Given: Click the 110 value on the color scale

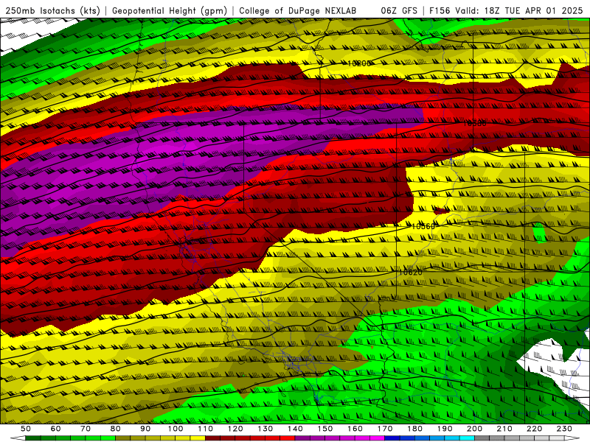Looking at the screenshot, I should [205, 429].
